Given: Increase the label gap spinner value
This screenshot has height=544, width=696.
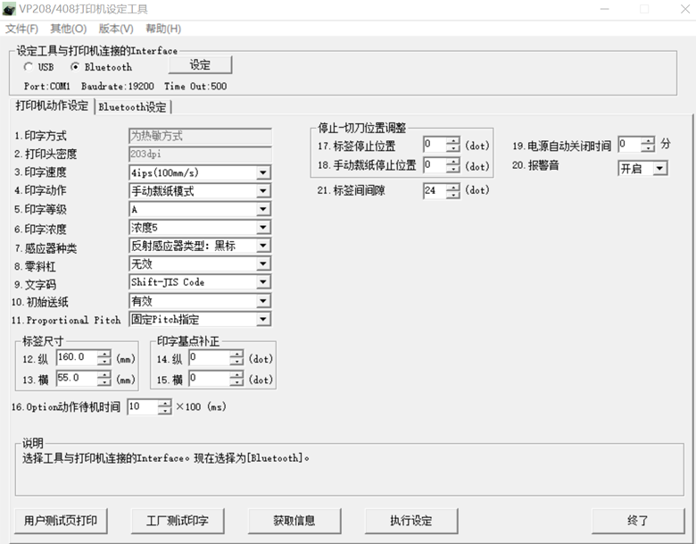Looking at the screenshot, I should click(x=453, y=187).
